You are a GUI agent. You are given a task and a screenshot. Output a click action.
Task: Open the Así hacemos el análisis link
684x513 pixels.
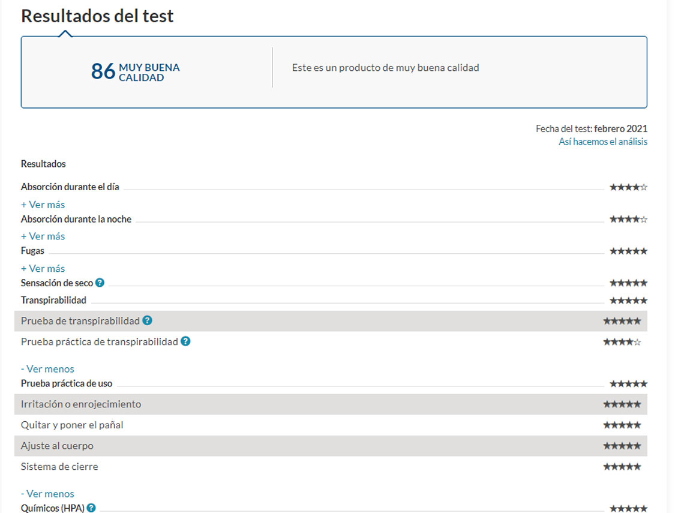coord(602,142)
